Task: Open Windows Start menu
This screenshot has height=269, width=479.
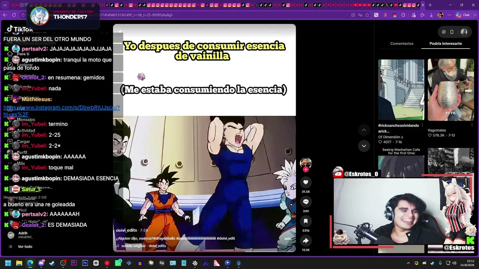Action: [x=8, y=263]
